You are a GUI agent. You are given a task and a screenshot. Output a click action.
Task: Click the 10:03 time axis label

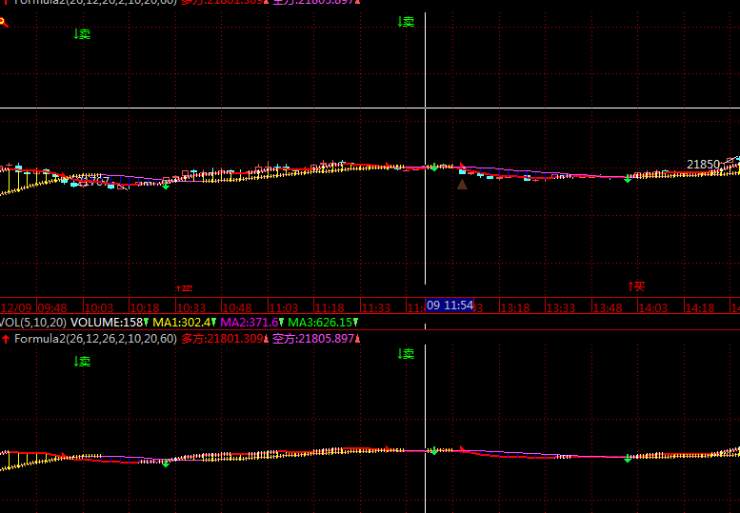99,307
